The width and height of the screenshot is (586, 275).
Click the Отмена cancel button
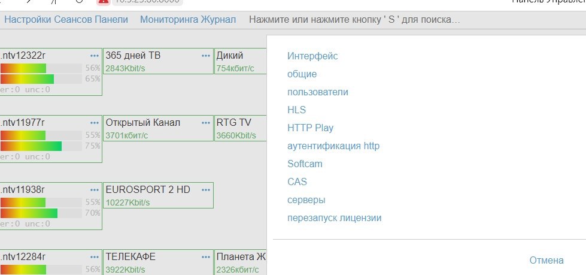[x=546, y=261]
